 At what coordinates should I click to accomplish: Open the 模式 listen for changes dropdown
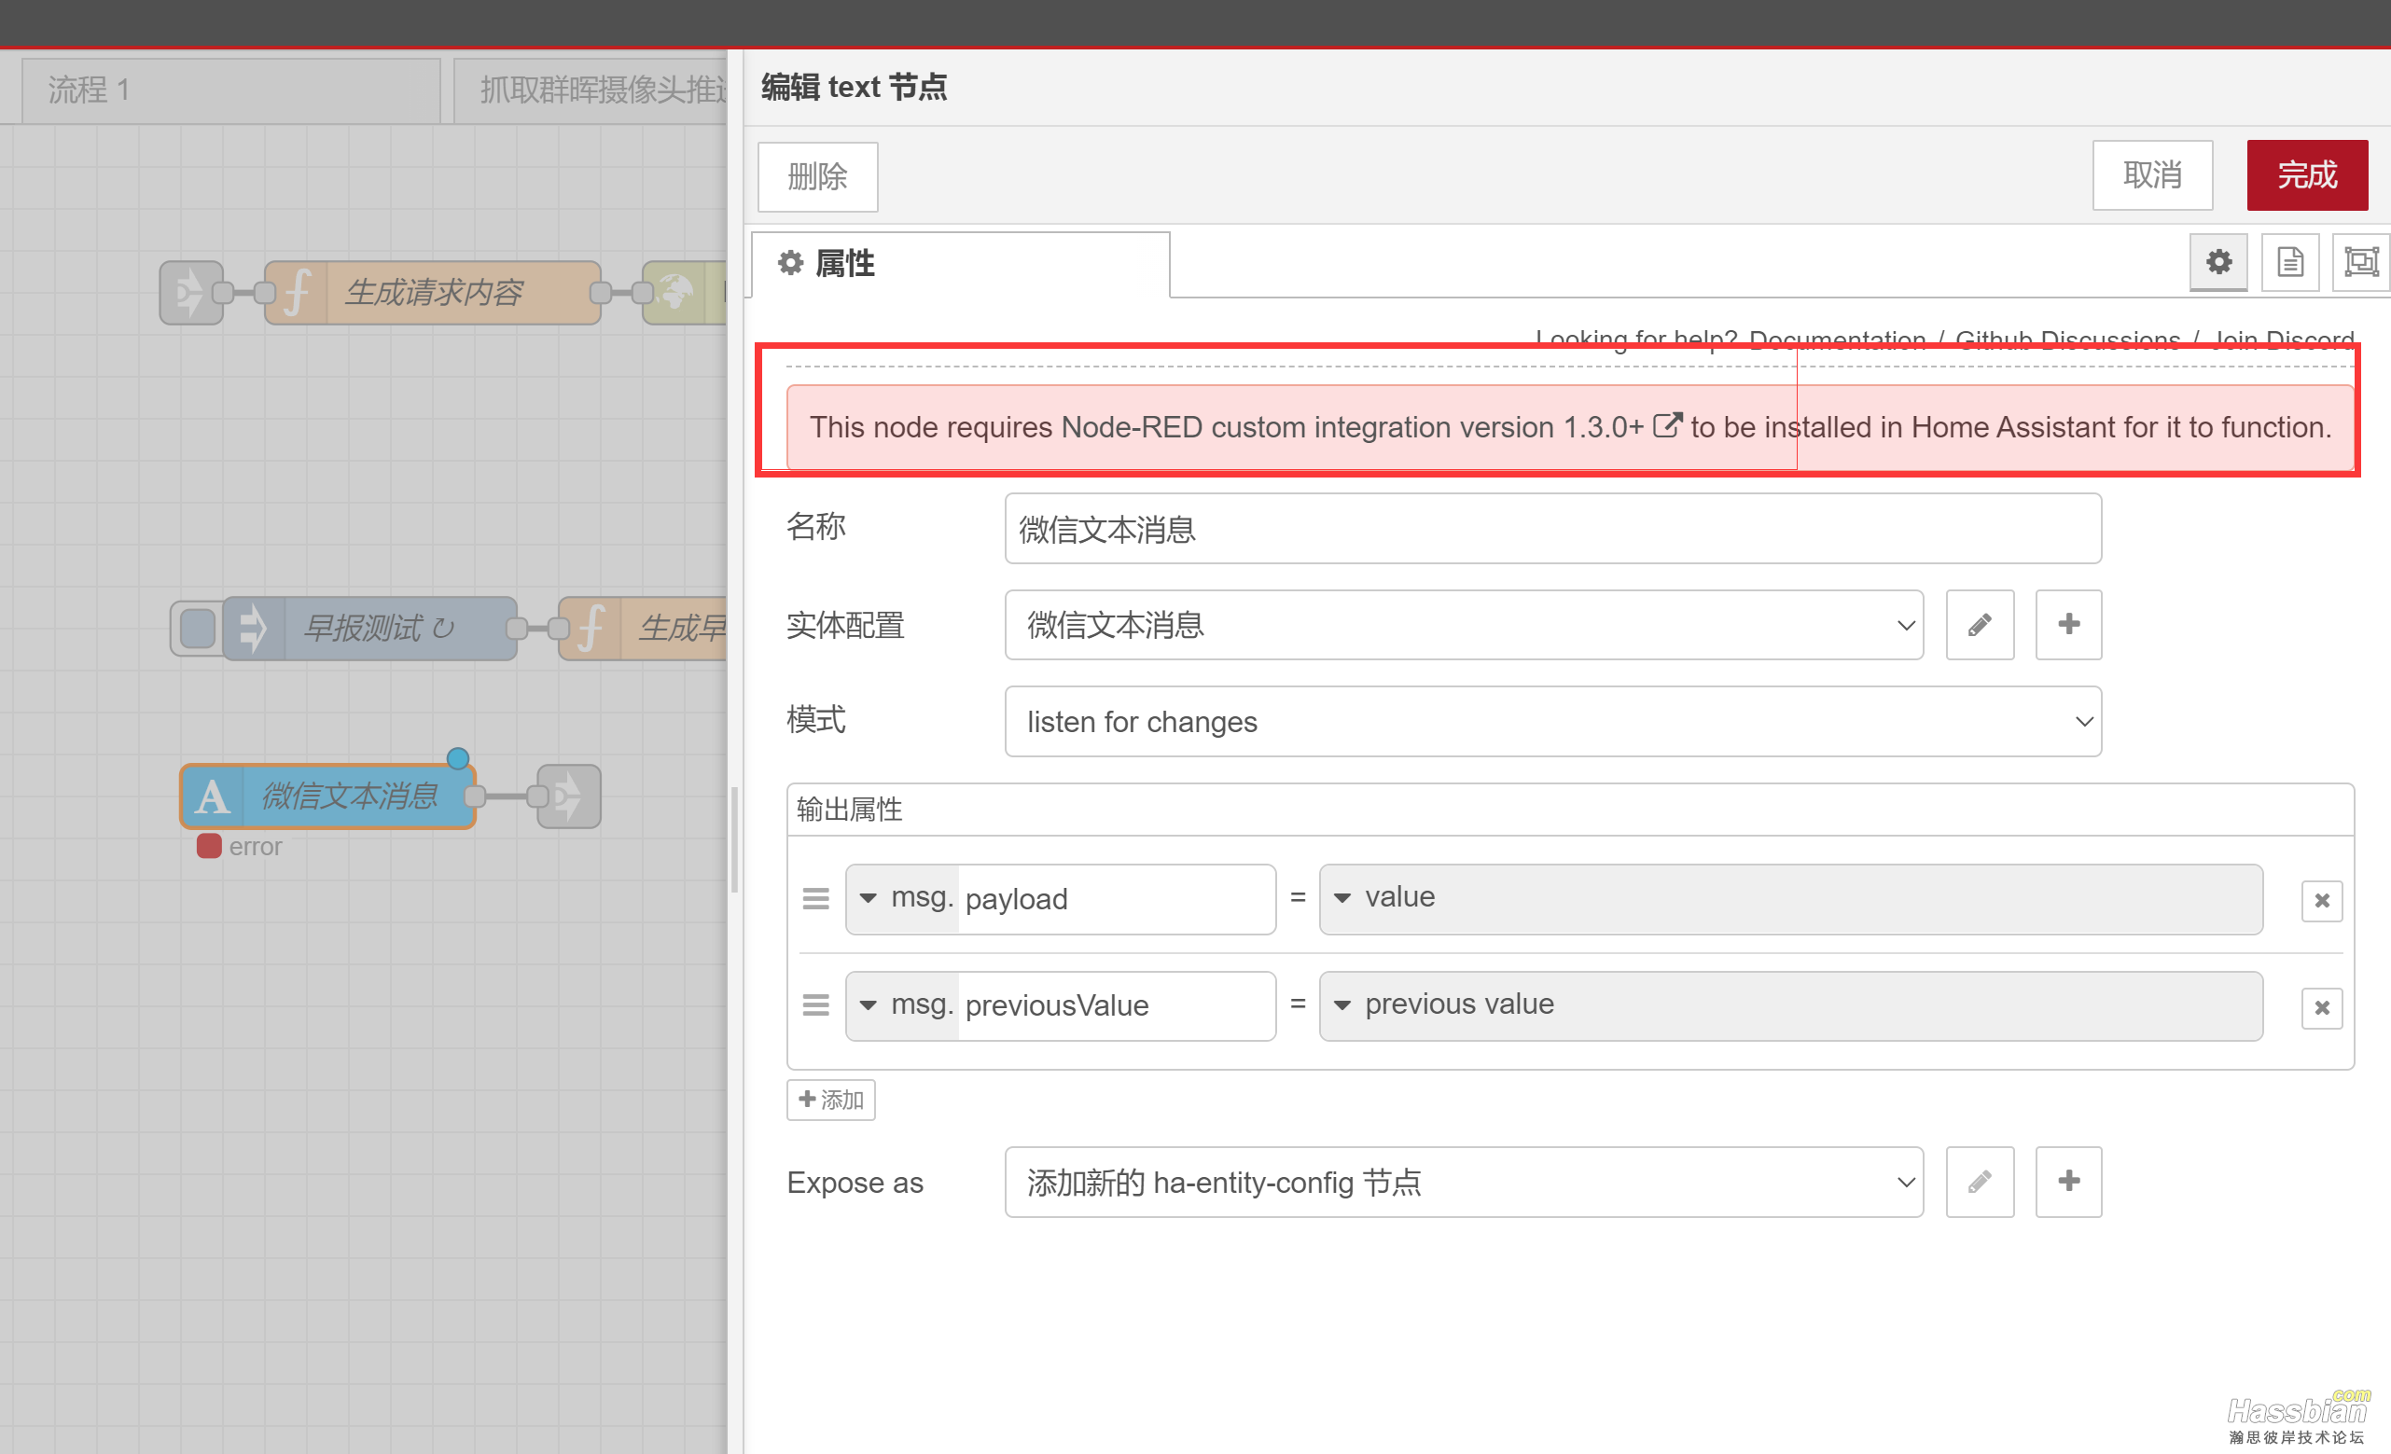(1552, 721)
